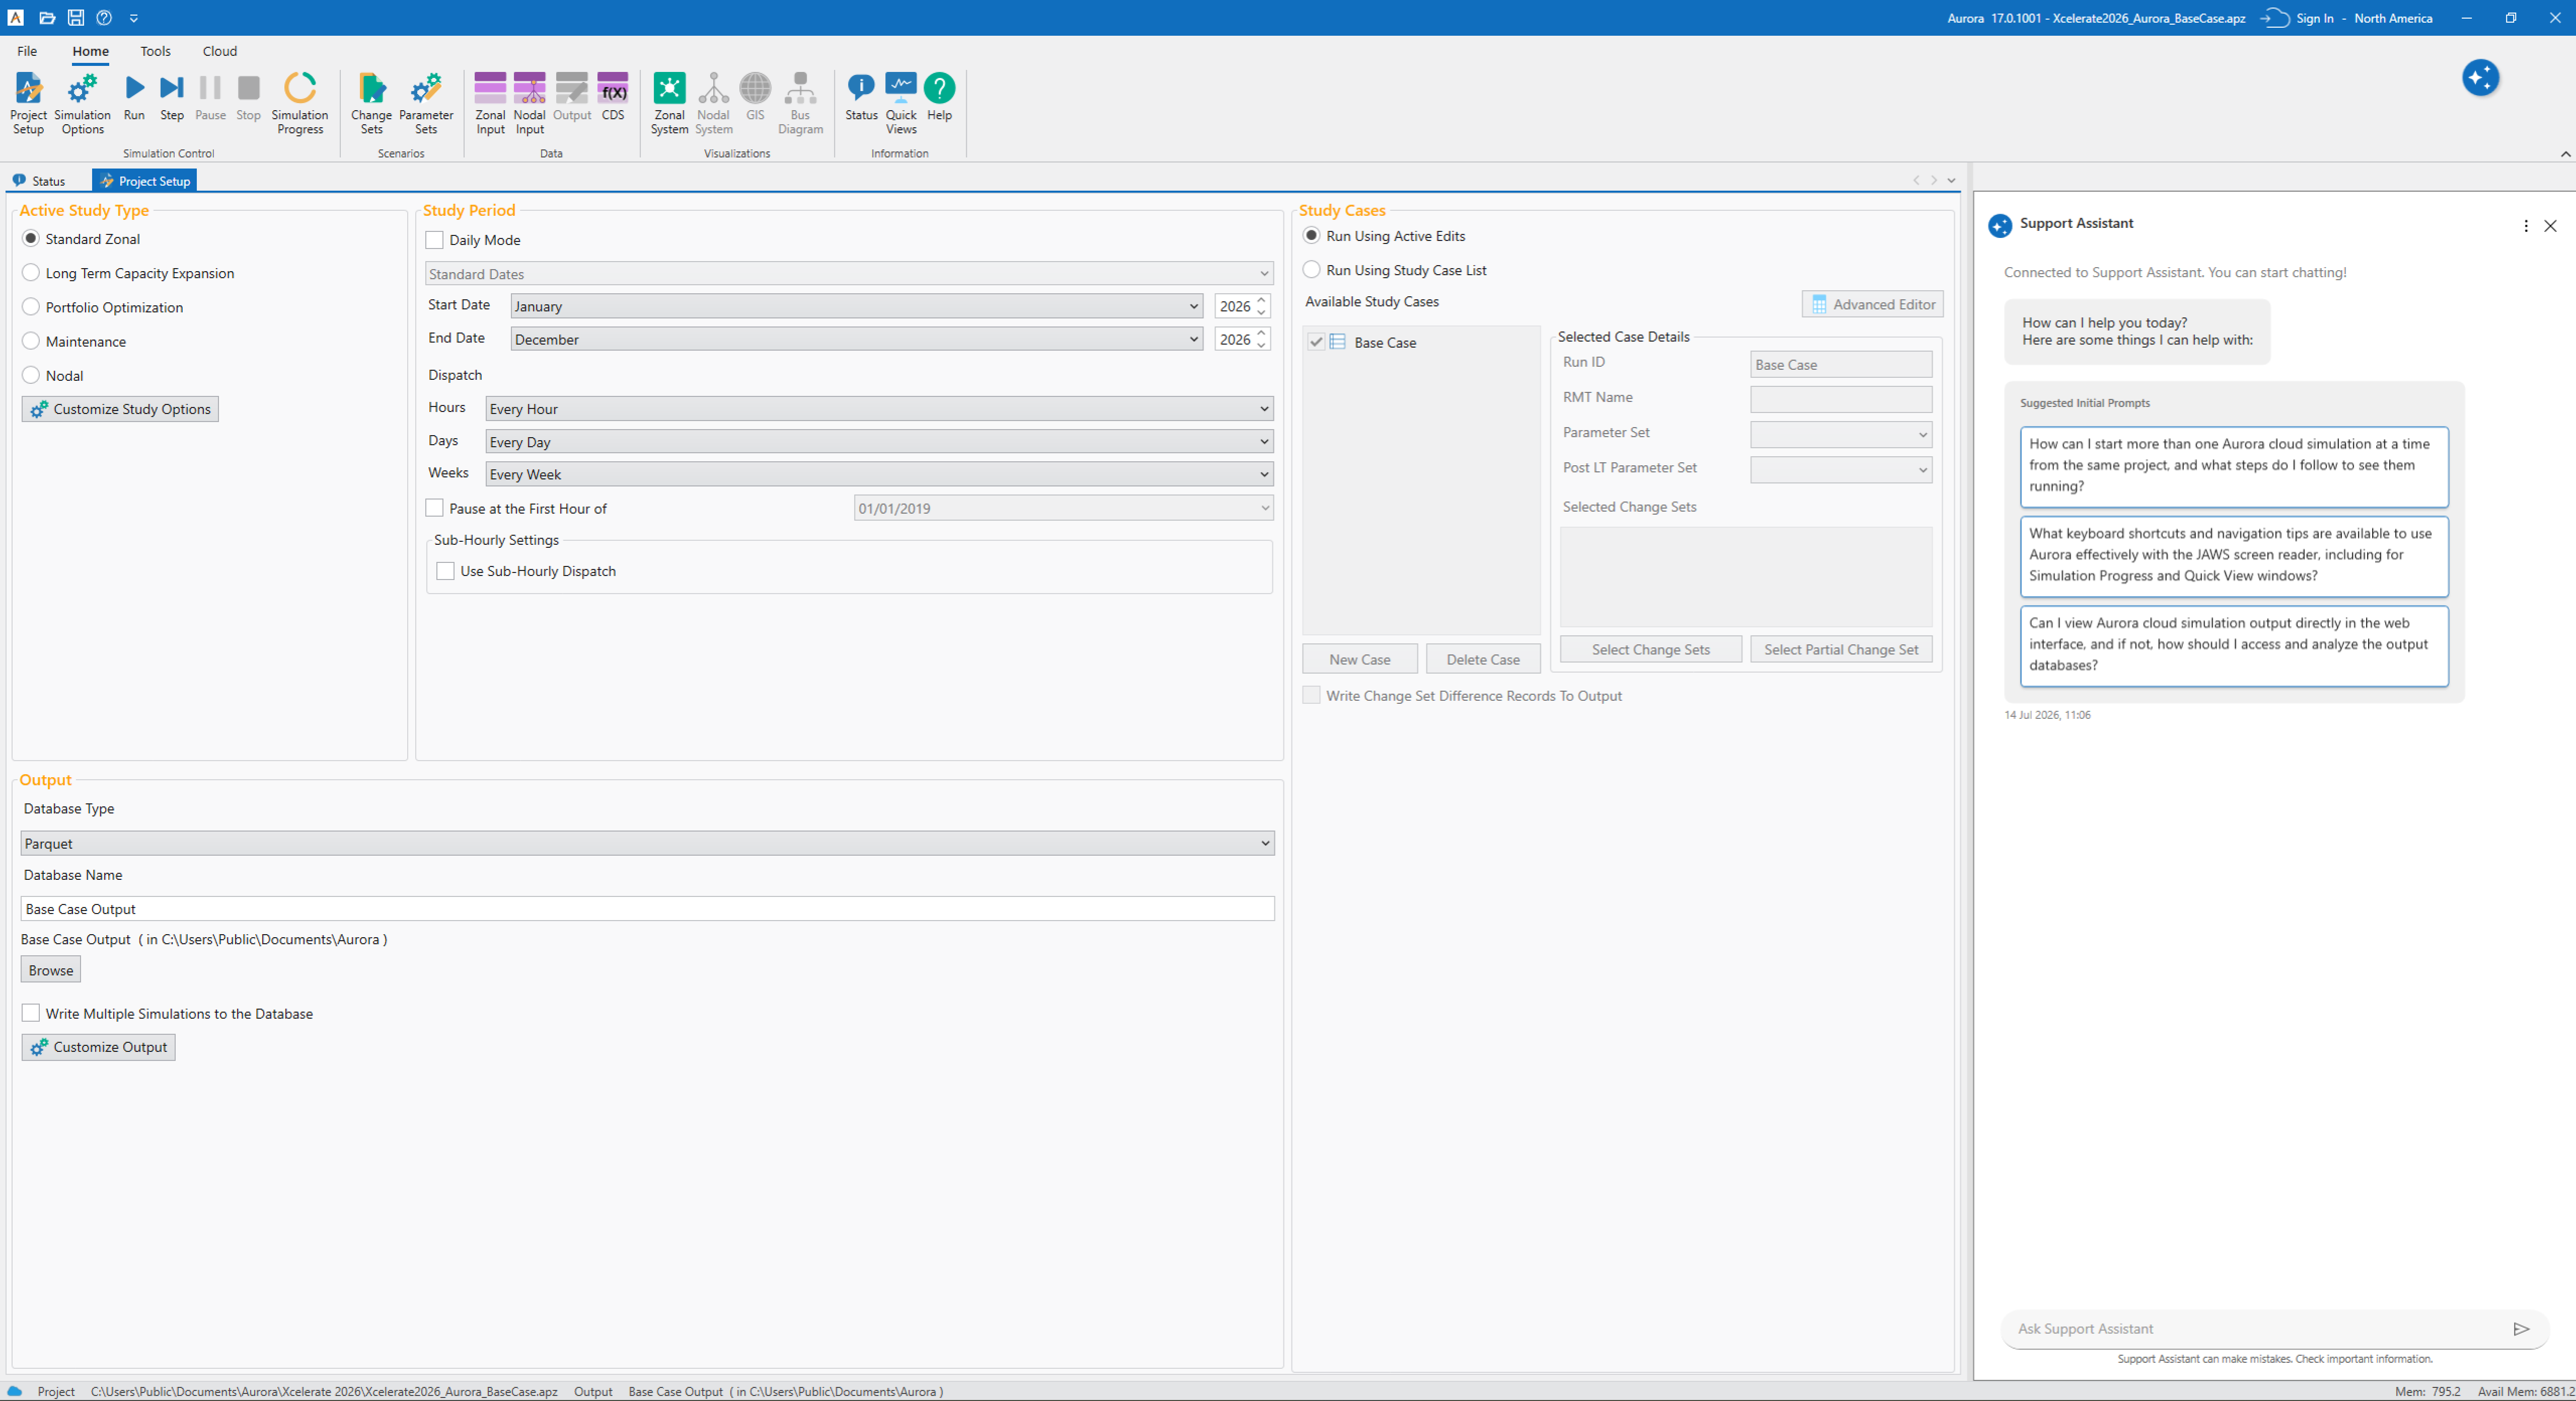Toggle Pause at the First Hour of

pos(434,509)
